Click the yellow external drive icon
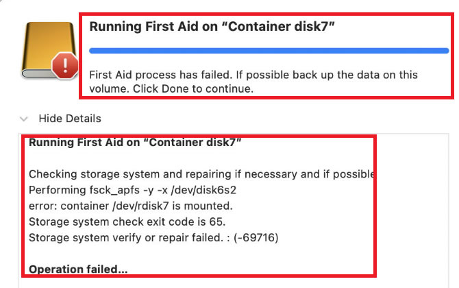 pos(49,50)
